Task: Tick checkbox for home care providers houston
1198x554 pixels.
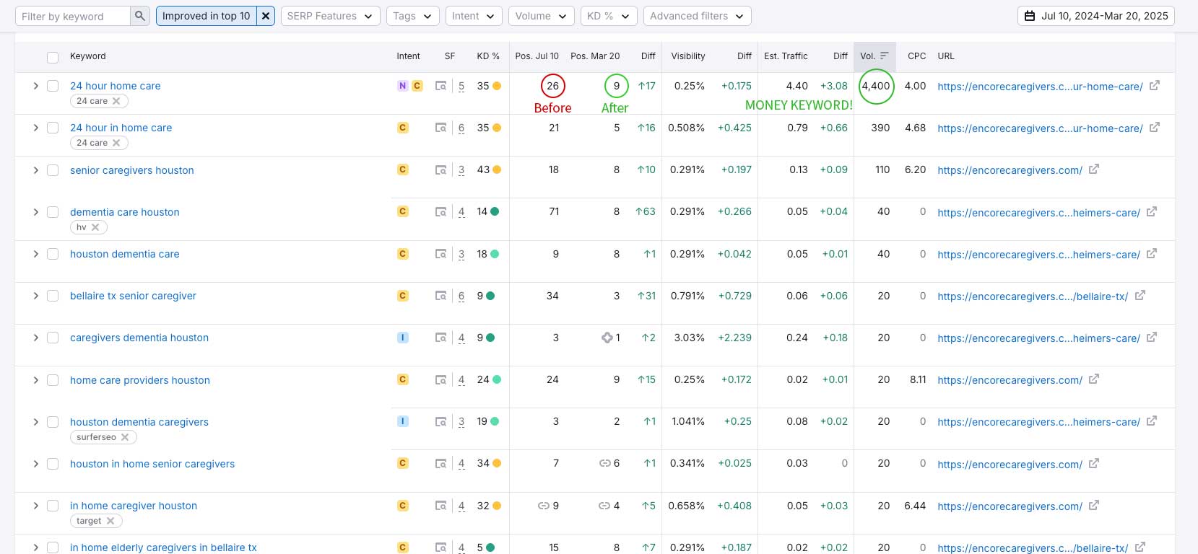Action: point(53,380)
